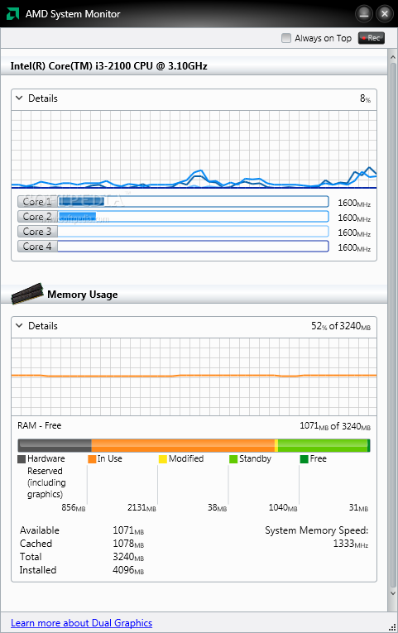
Task: Click the AMD logo icon in title bar
Action: [12, 14]
